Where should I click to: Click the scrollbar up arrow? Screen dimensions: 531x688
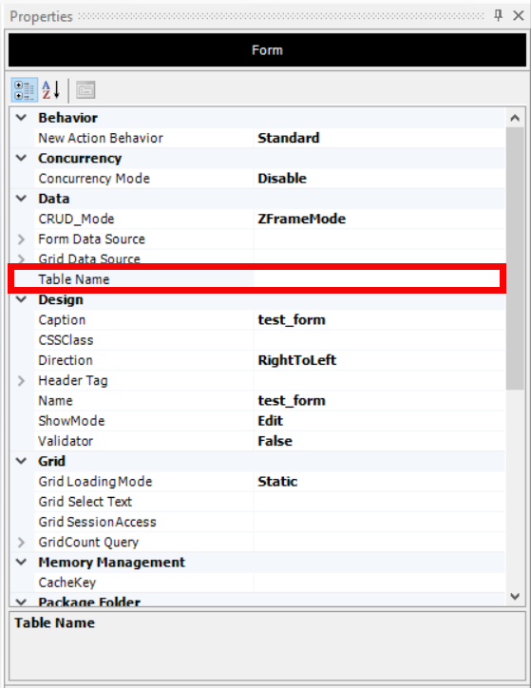tap(515, 118)
